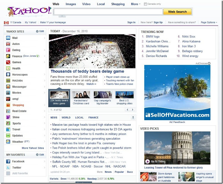
Task: Select the Local search tab
Action: [x=101, y=4]
